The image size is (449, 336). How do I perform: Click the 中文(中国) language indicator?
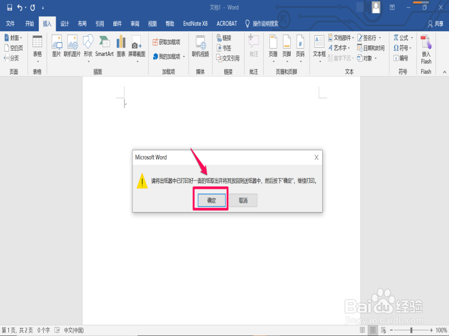[x=74, y=330]
